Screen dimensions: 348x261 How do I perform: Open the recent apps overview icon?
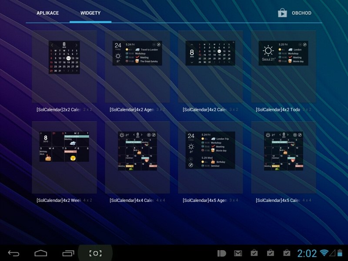pyautogui.click(x=68, y=253)
